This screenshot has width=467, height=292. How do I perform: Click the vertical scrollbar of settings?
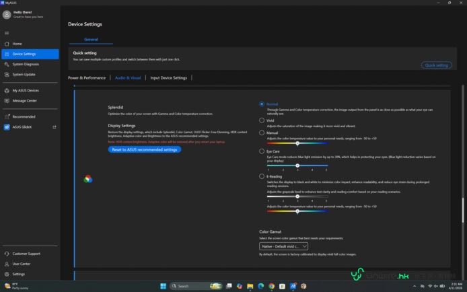point(463,210)
